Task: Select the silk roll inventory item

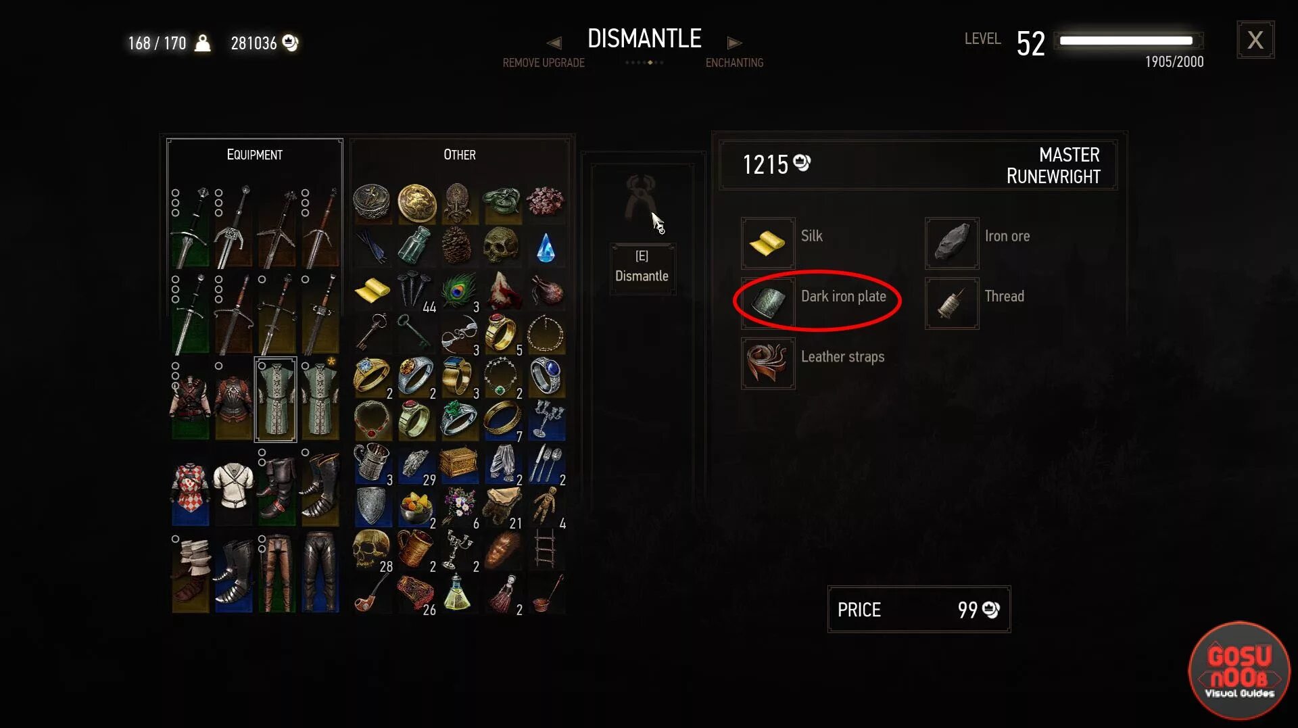Action: 372,290
